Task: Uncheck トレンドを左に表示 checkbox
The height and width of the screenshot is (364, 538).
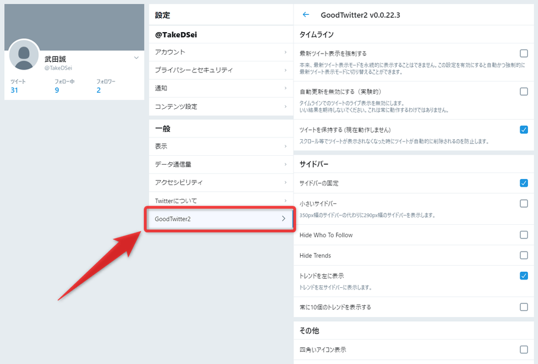Action: 524,275
